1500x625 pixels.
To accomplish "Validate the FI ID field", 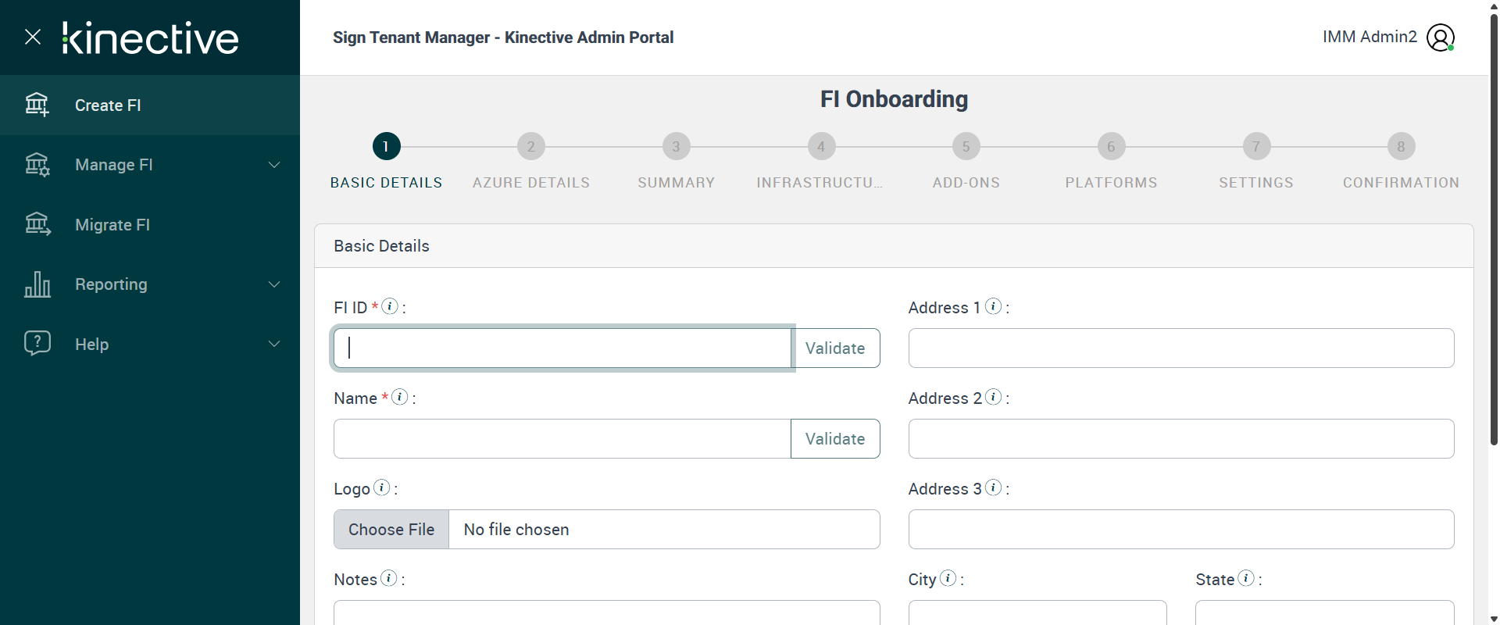I will click(835, 348).
